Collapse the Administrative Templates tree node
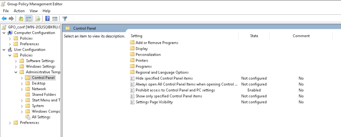The image size is (341, 137). (x=16, y=72)
